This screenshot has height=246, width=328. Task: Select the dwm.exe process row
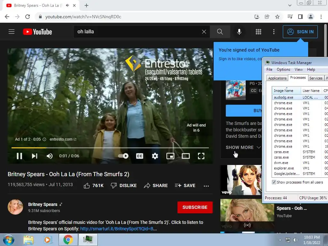300,163
